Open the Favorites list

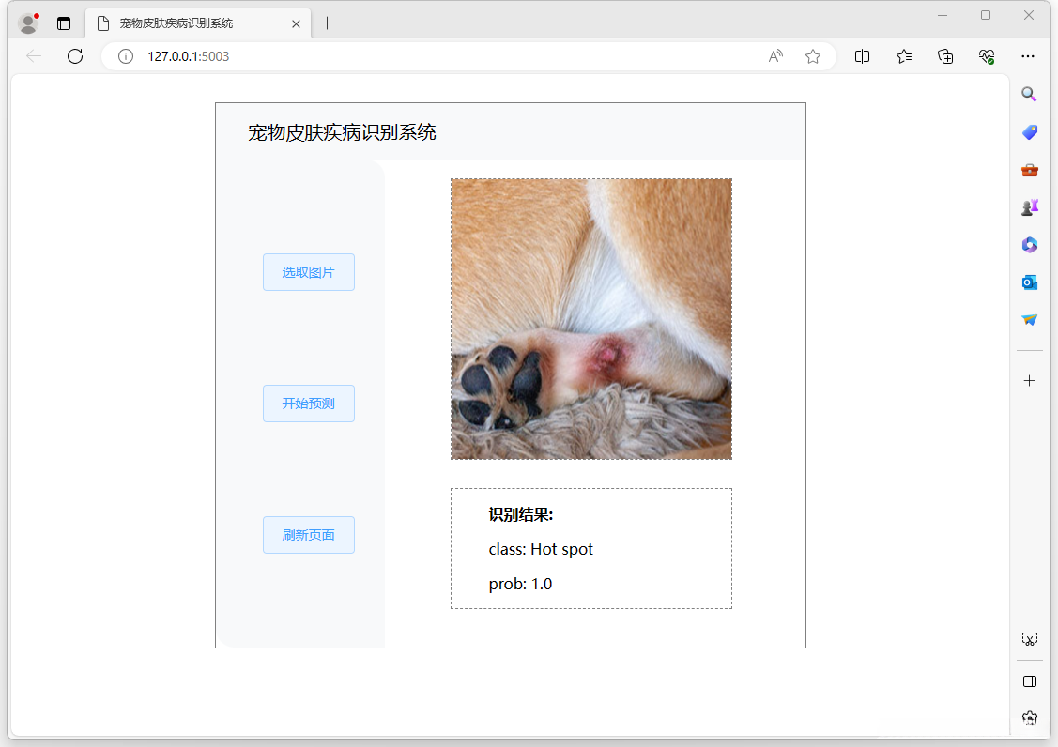903,56
